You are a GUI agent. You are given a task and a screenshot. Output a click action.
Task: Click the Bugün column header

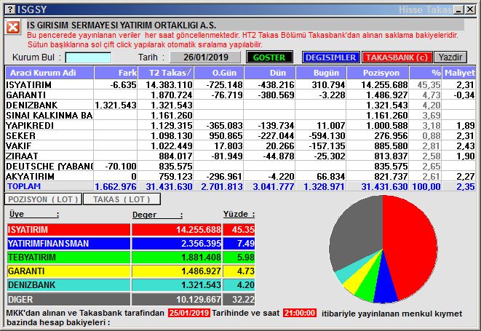click(321, 73)
